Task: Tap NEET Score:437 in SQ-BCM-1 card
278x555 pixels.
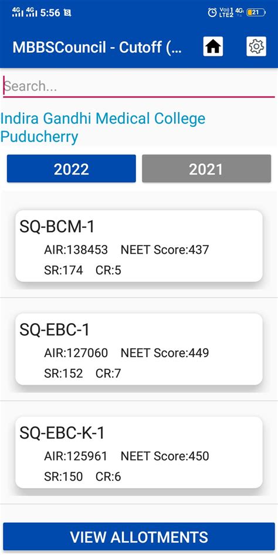Action: pyautogui.click(x=165, y=250)
